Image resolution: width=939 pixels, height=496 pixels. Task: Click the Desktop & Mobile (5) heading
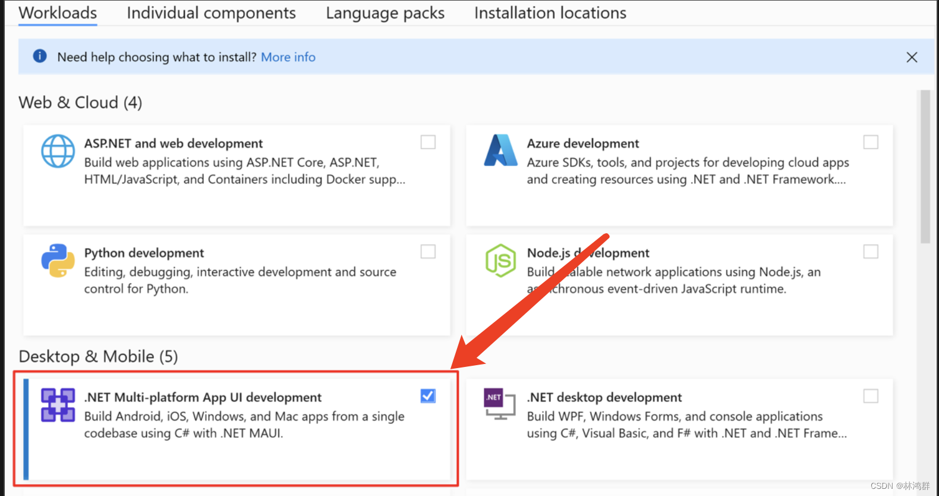[98, 356]
